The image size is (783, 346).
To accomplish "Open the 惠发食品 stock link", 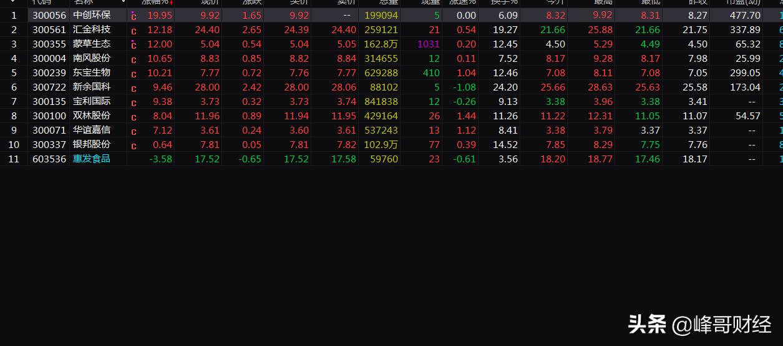I will pyautogui.click(x=92, y=159).
